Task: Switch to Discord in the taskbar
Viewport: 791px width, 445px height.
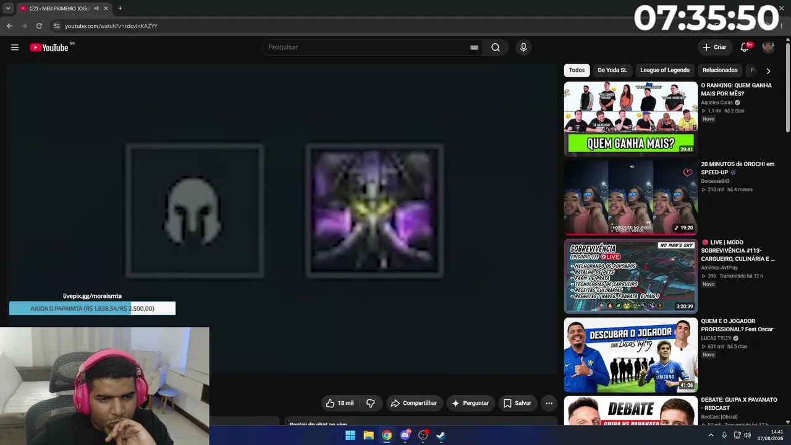Action: [405, 435]
